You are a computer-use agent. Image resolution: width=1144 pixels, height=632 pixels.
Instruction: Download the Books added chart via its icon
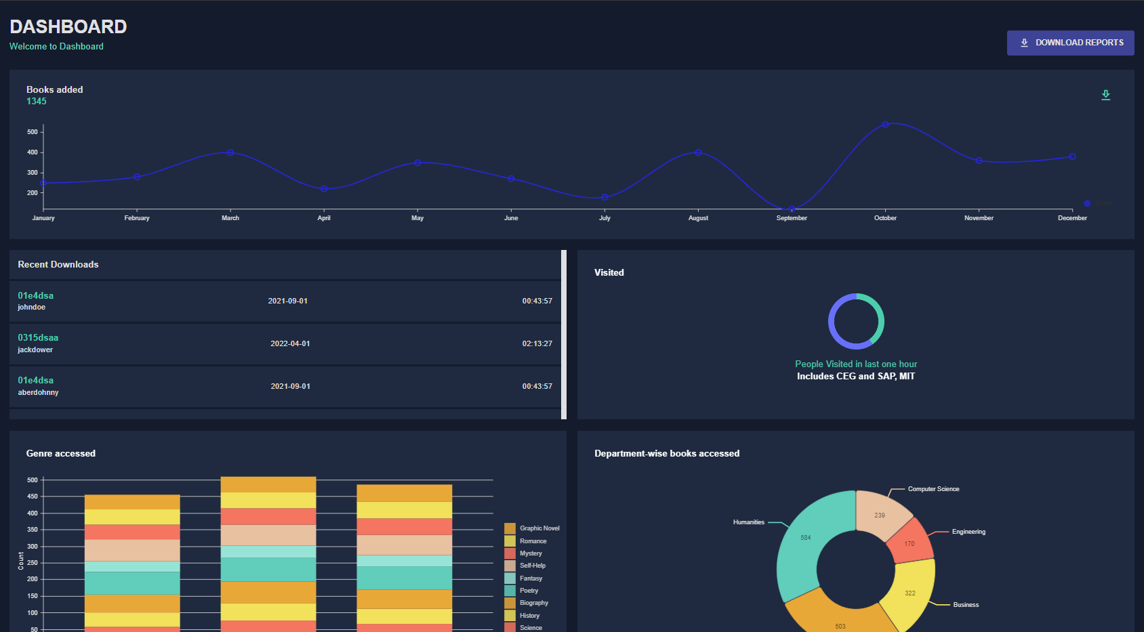pos(1105,95)
